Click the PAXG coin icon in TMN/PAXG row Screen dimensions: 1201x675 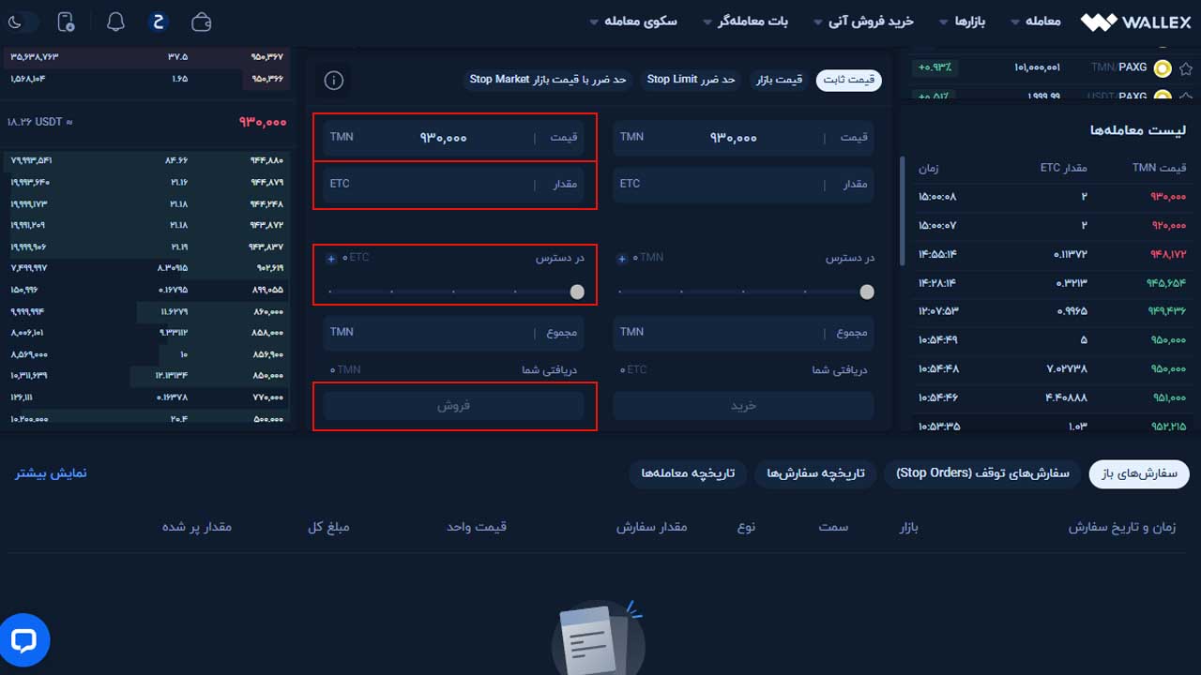tap(1163, 67)
